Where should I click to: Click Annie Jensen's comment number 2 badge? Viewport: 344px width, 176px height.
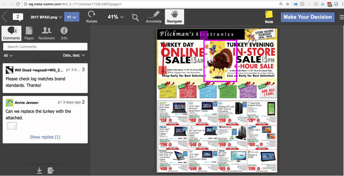pos(83,102)
